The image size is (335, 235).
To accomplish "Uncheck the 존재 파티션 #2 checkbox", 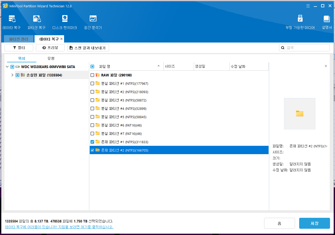I will point(92,150).
